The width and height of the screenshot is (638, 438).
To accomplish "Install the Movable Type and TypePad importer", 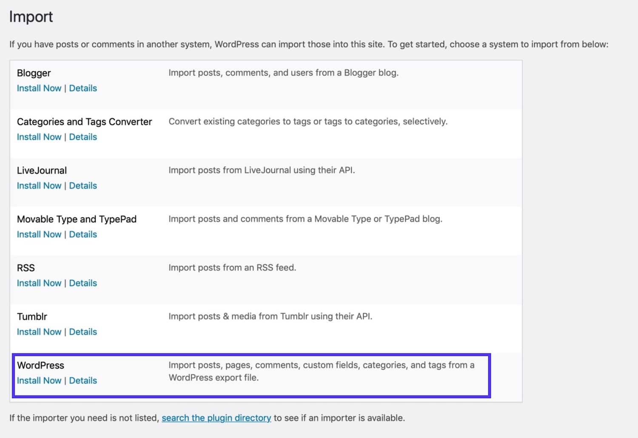I will coord(39,234).
